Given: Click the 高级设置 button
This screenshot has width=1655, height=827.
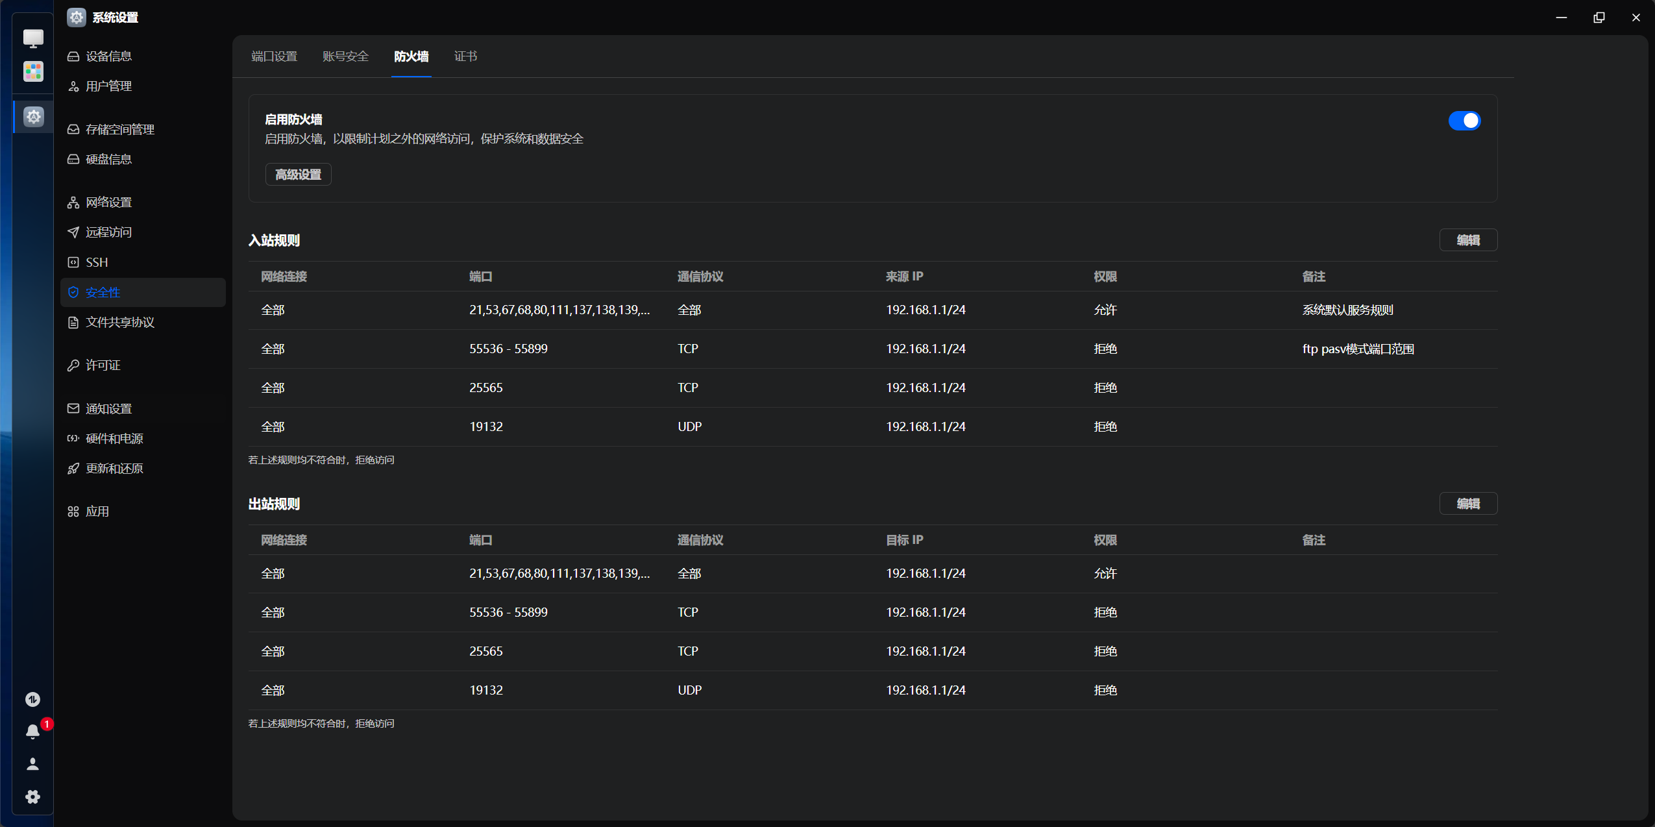Looking at the screenshot, I should click(x=298, y=175).
